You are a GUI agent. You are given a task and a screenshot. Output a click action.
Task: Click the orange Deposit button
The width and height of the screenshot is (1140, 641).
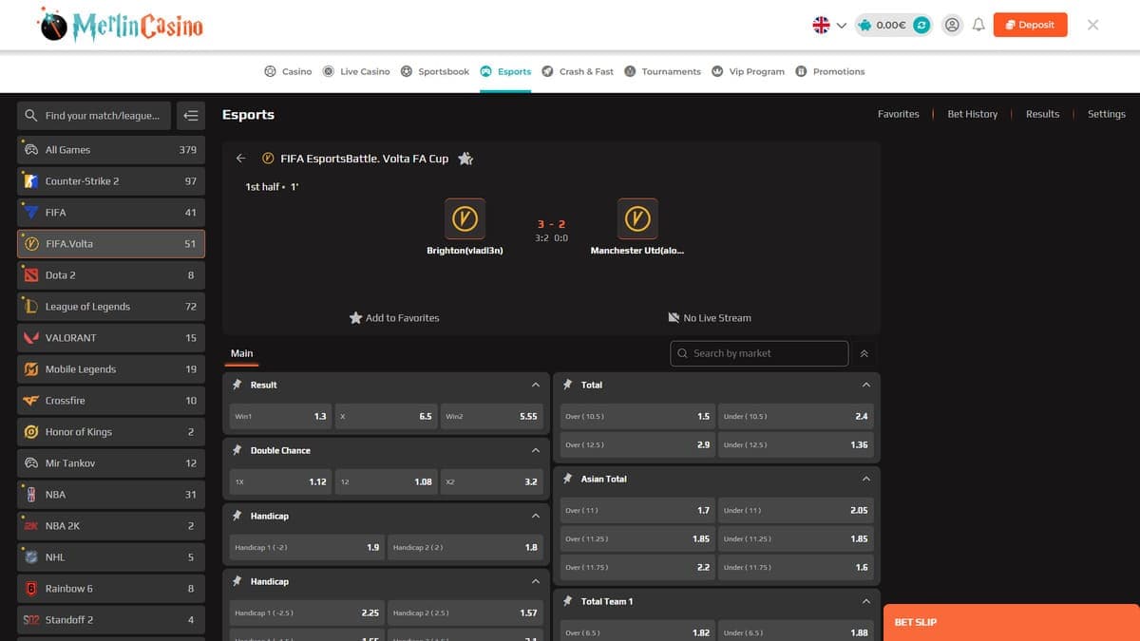(x=1031, y=25)
